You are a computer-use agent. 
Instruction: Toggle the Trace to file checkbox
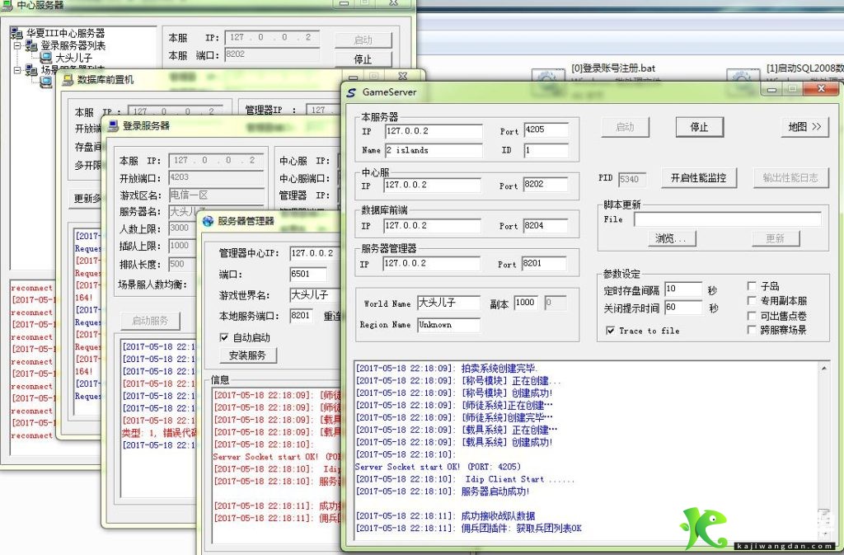(611, 331)
